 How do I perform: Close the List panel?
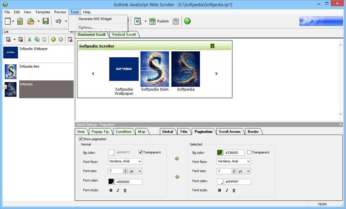pyautogui.click(x=71, y=32)
